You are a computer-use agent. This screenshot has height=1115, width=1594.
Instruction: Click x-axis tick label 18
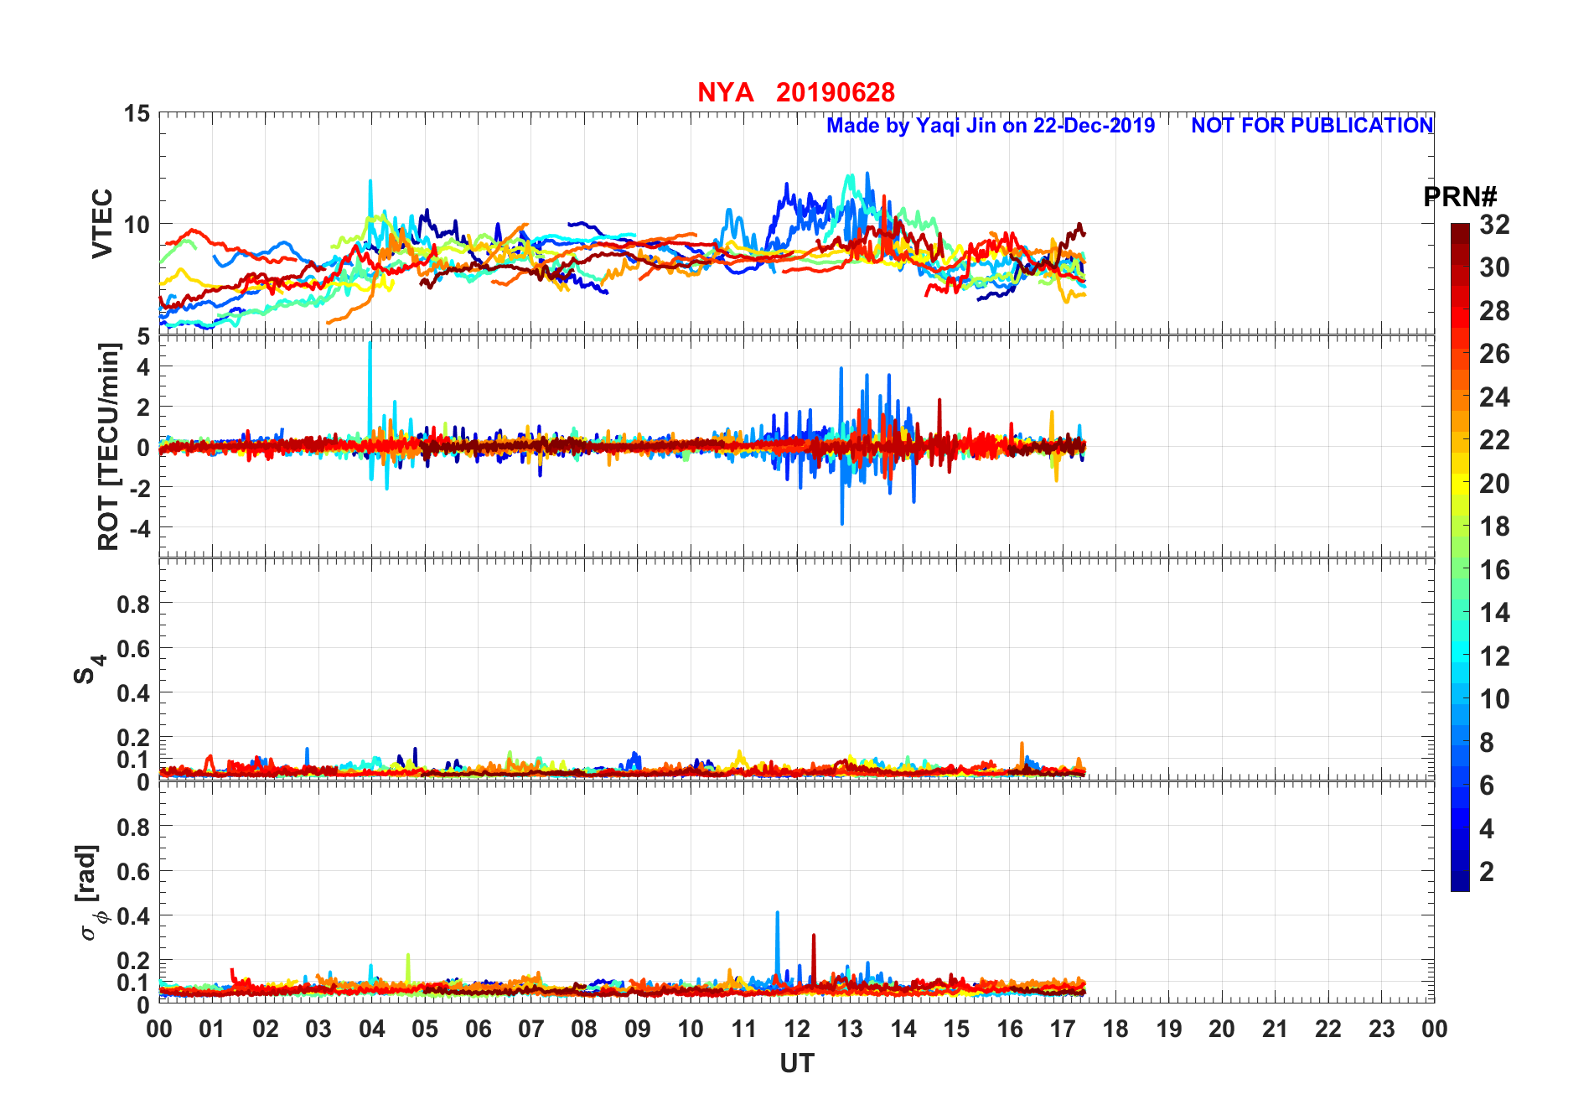1115,1029
